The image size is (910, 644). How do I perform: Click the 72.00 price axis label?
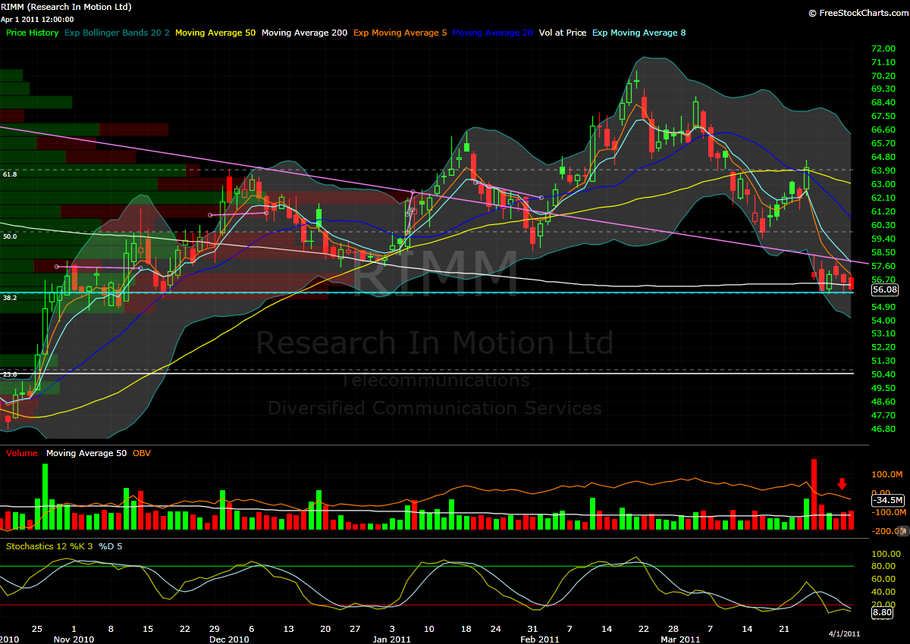pyautogui.click(x=884, y=48)
